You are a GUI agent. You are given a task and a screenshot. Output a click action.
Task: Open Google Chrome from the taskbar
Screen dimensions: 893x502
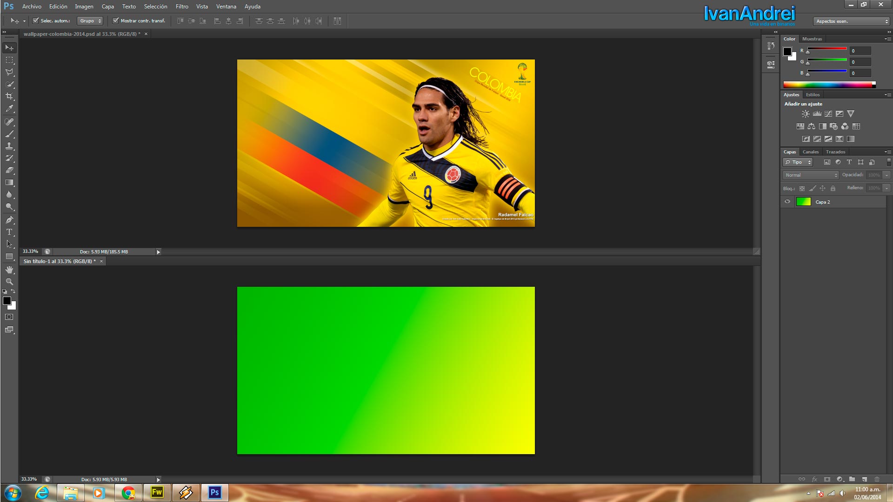128,492
